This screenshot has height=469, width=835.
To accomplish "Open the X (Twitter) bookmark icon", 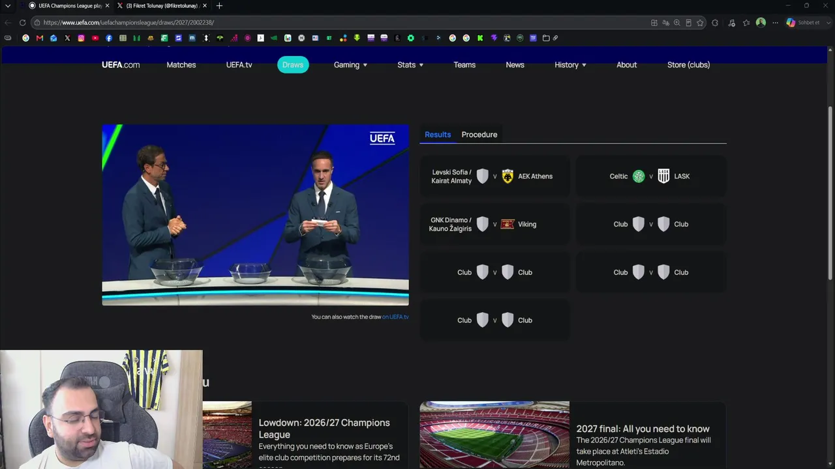I will [x=67, y=38].
